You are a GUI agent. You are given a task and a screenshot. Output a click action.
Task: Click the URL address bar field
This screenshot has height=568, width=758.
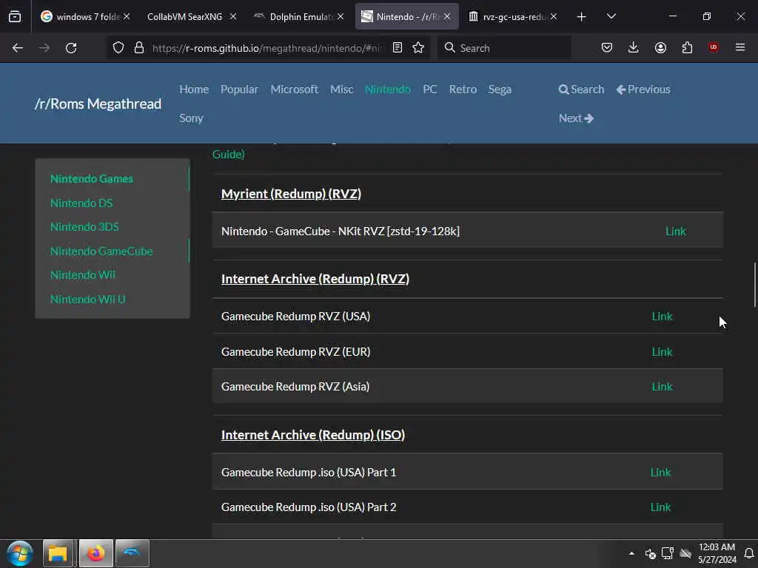268,48
